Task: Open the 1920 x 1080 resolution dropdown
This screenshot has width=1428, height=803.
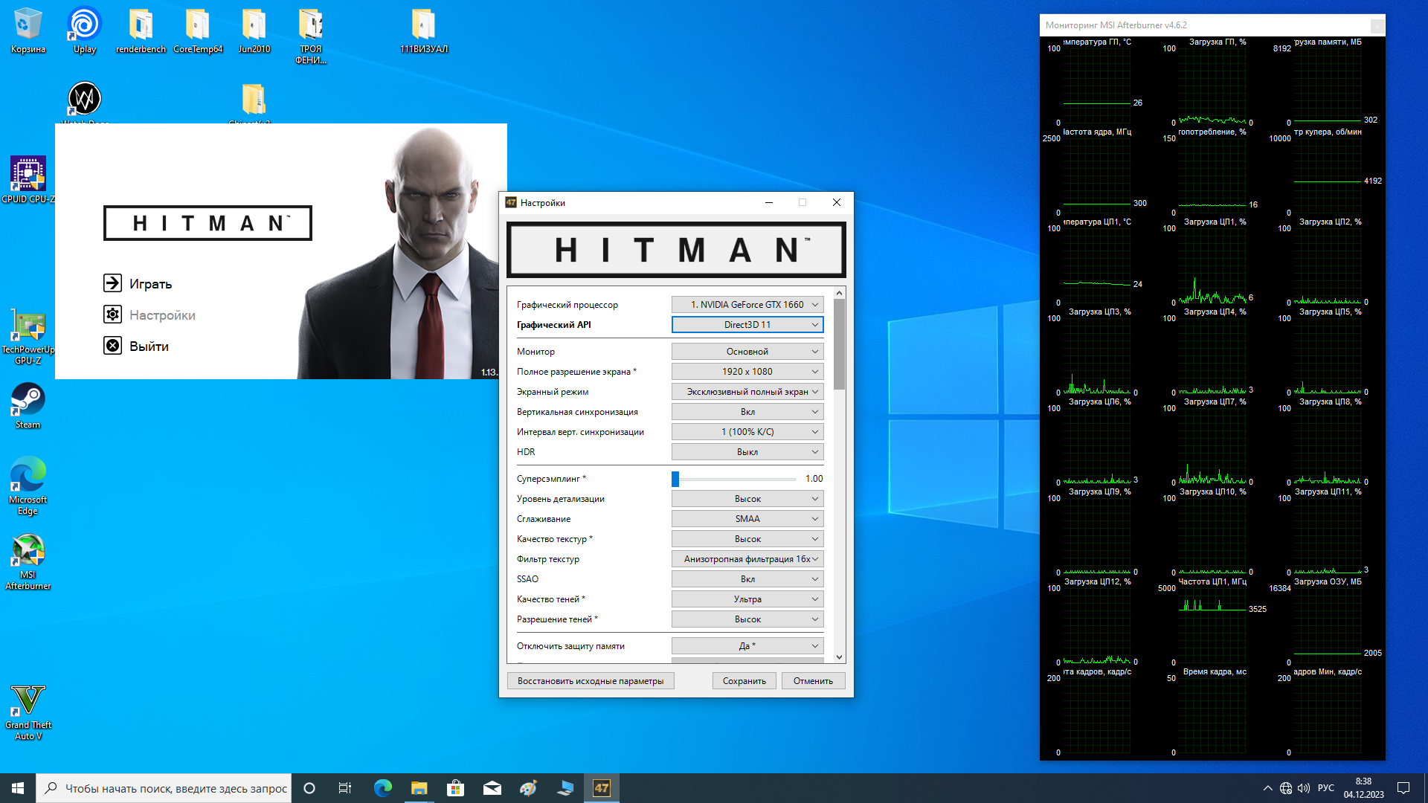Action: (x=747, y=372)
